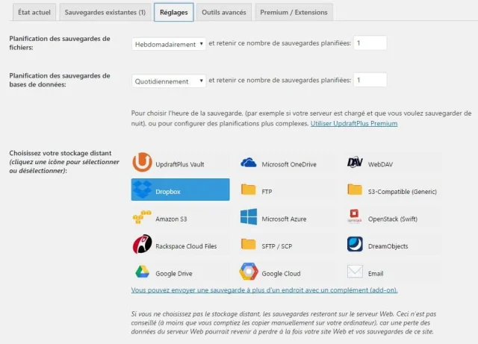478x344 pixels.
Task: Select the UpdraftPlus Vault storage icon
Action: pyautogui.click(x=142, y=163)
